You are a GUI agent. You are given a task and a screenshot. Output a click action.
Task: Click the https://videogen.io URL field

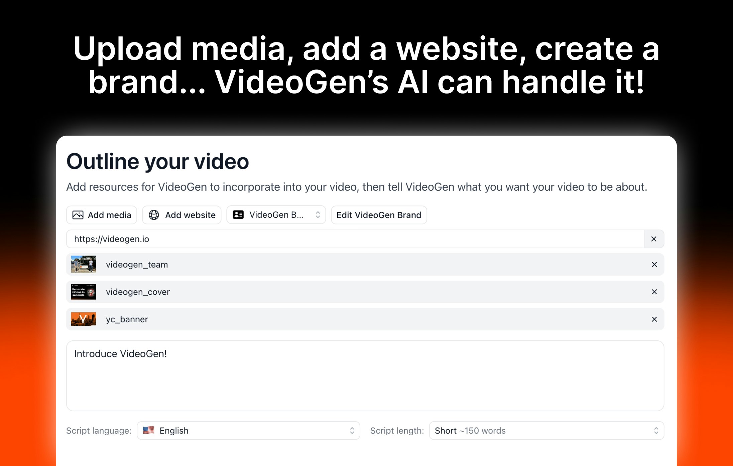click(355, 239)
